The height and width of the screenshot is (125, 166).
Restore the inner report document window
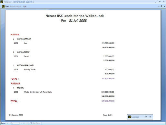click(161, 6)
